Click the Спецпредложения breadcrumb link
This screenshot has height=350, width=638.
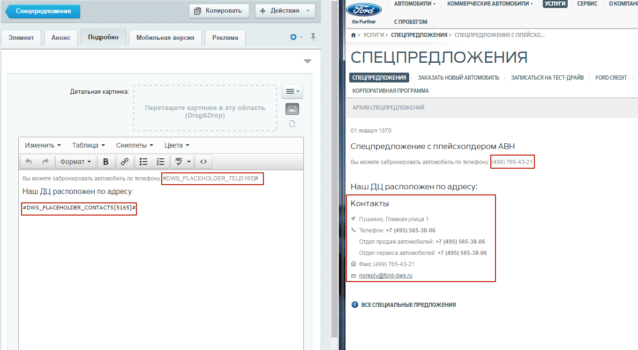click(x=419, y=35)
